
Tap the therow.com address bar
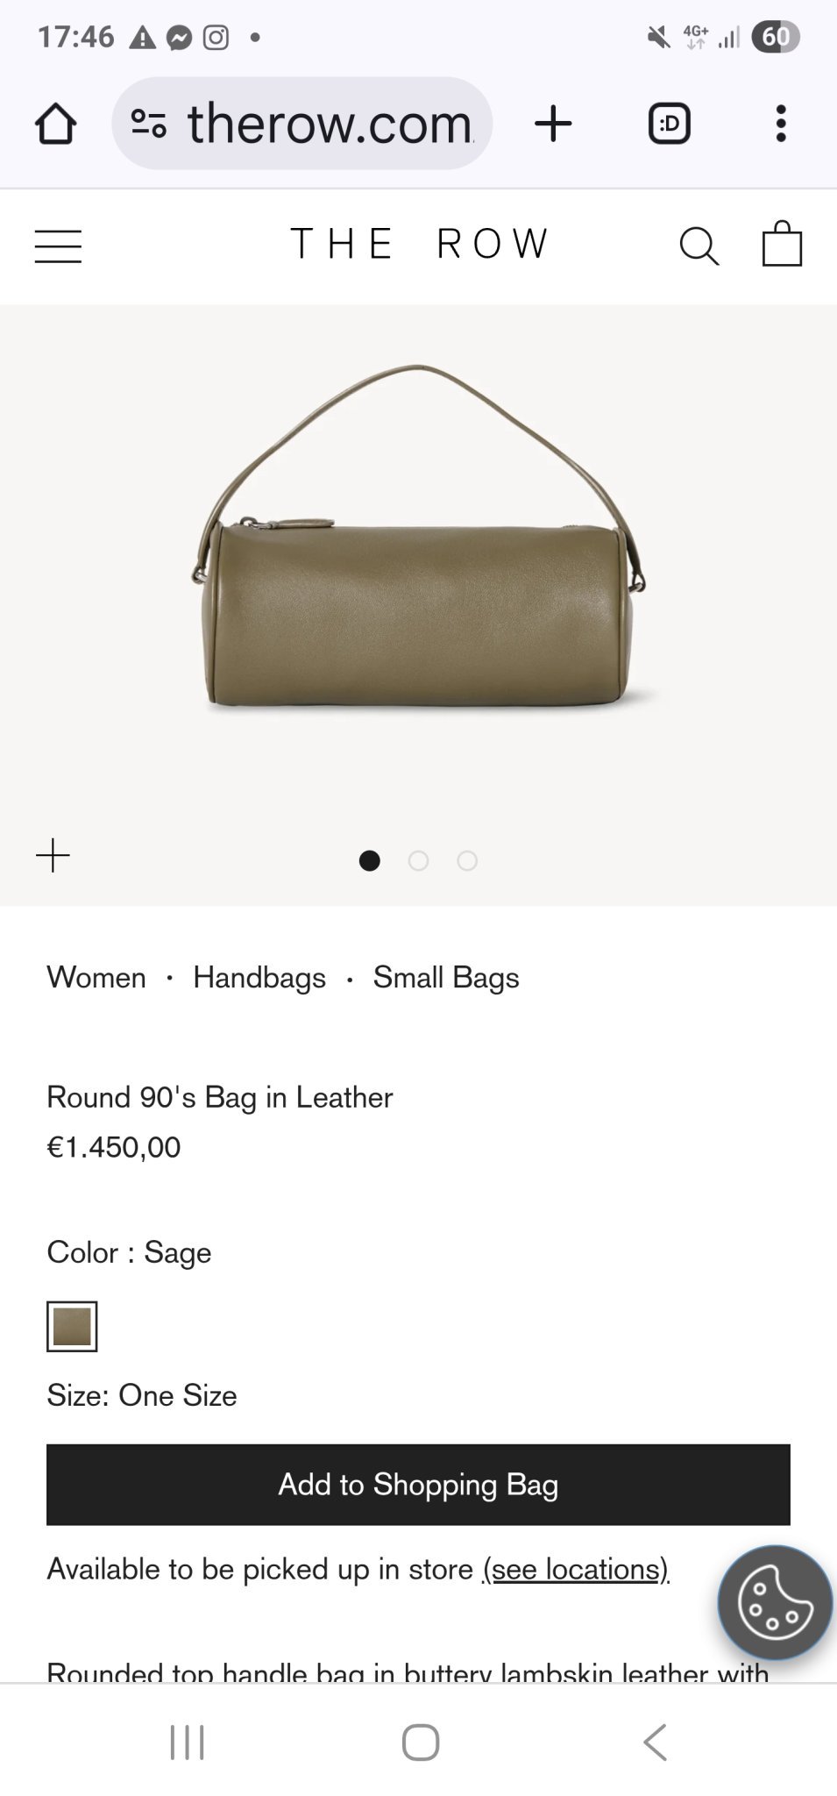pyautogui.click(x=301, y=124)
